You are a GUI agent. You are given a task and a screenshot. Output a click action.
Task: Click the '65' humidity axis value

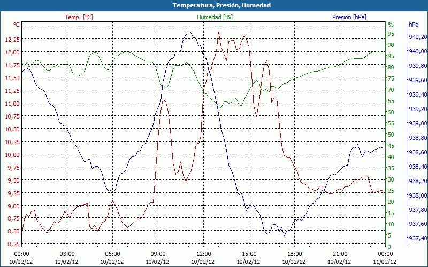(391, 101)
